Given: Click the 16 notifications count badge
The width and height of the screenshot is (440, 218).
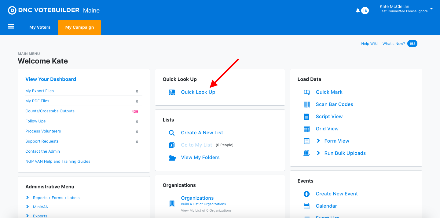Looking at the screenshot, I should (x=365, y=11).
